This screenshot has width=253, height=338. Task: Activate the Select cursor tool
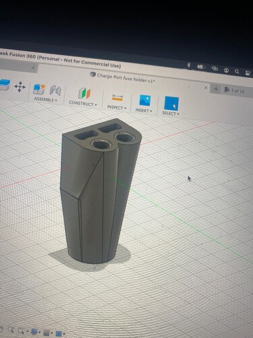[x=171, y=103]
